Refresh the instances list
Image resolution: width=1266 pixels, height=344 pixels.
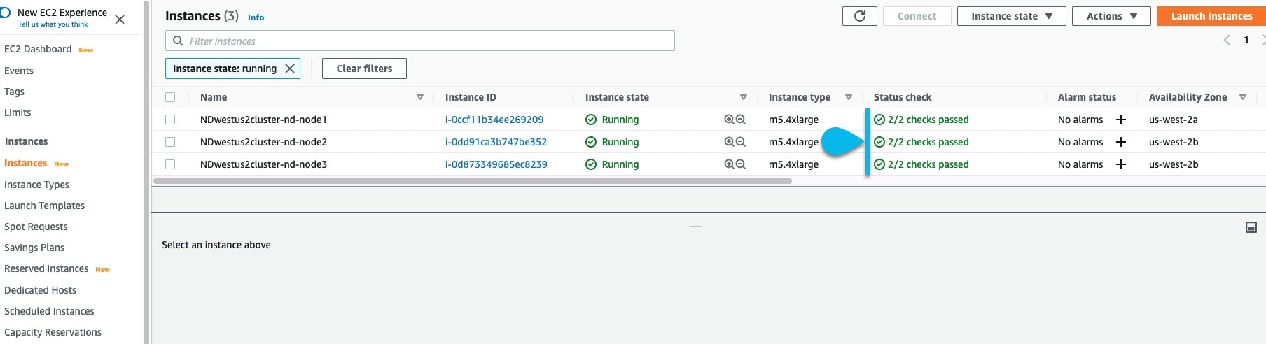pos(860,16)
